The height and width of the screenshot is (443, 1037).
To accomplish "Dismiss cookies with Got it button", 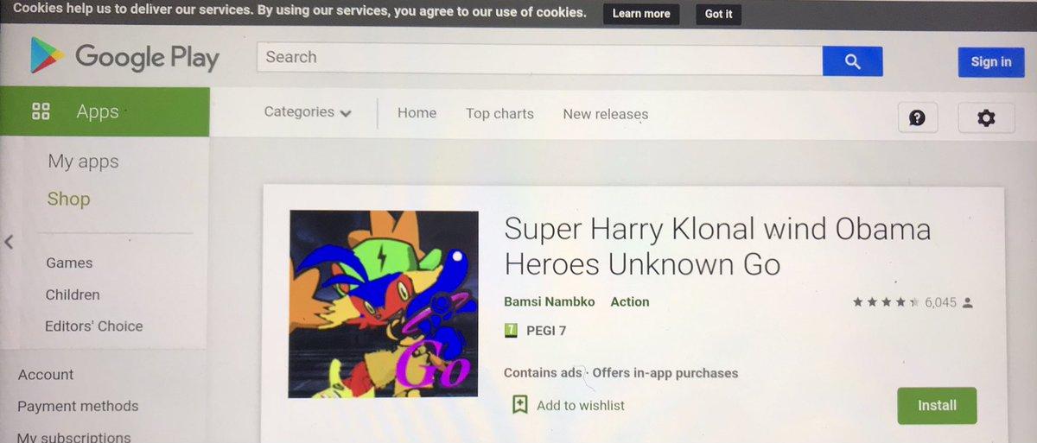I will [718, 14].
